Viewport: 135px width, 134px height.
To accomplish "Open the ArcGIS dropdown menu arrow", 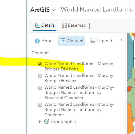I will (x=53, y=10).
